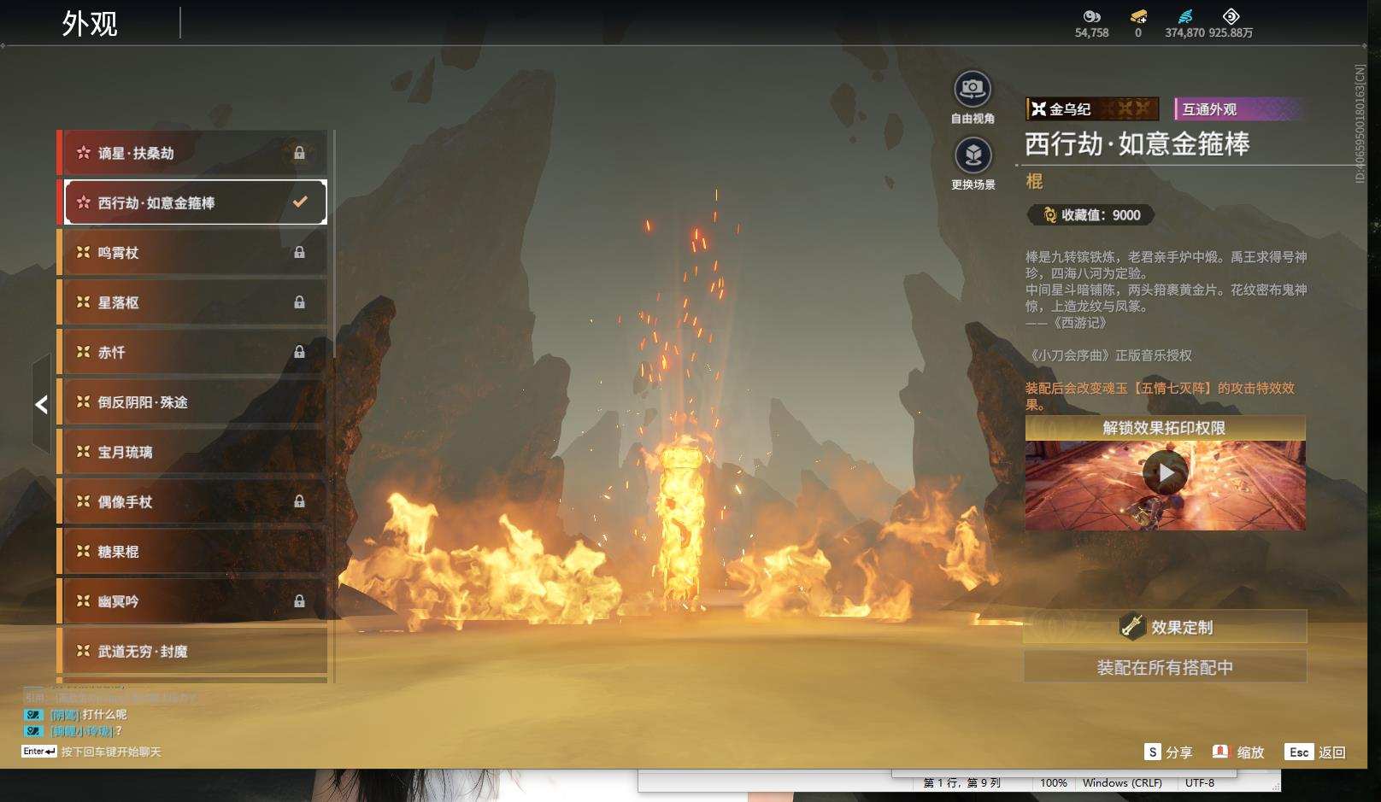Click 第 1 行, 第 9 列 in Notepad status bar
Screen dimensions: 1381x802
pyautogui.click(x=961, y=782)
